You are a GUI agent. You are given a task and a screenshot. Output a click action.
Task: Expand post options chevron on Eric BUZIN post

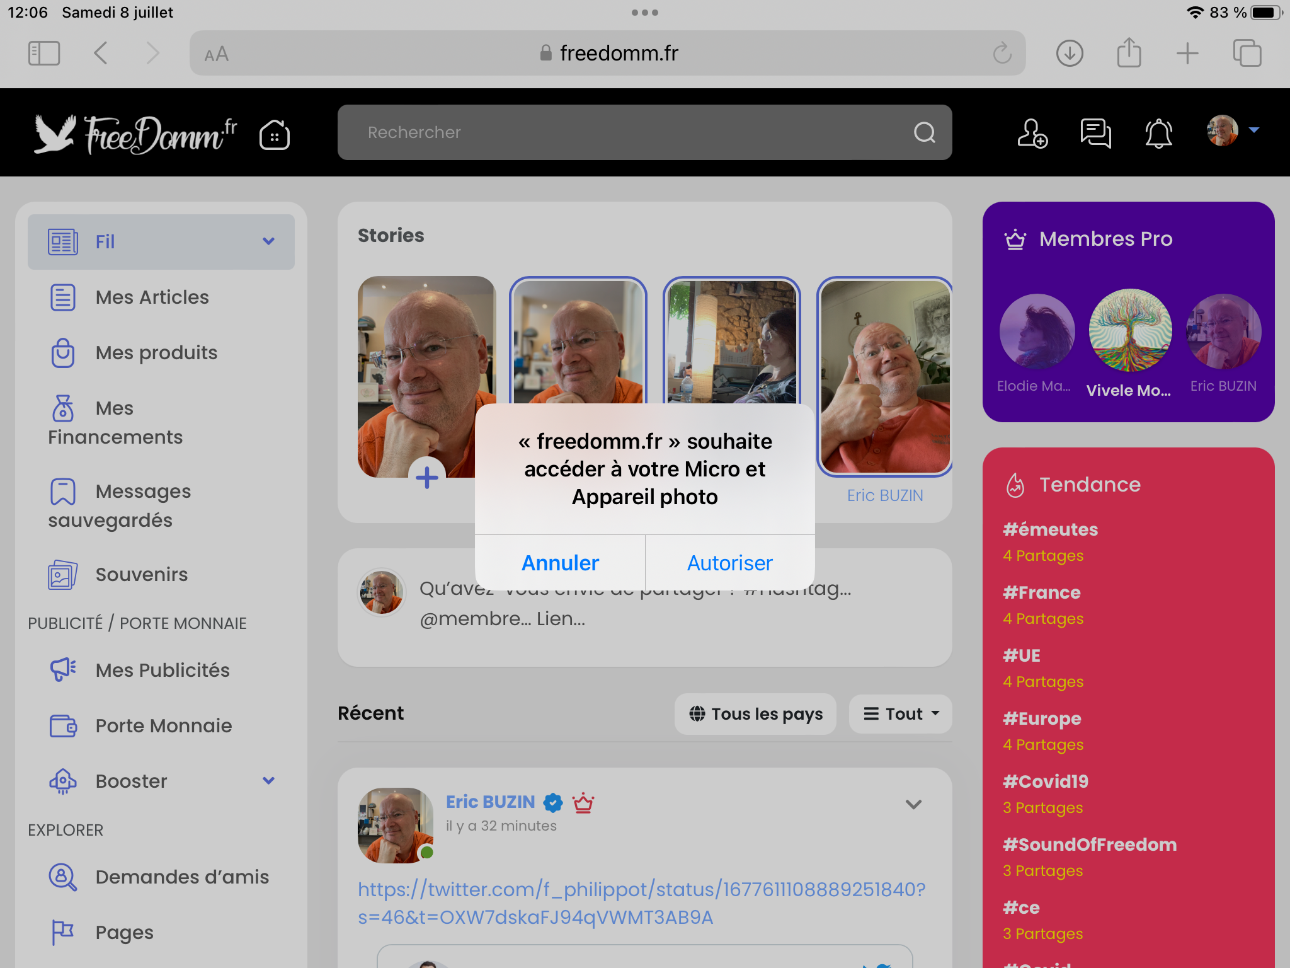coord(913,804)
